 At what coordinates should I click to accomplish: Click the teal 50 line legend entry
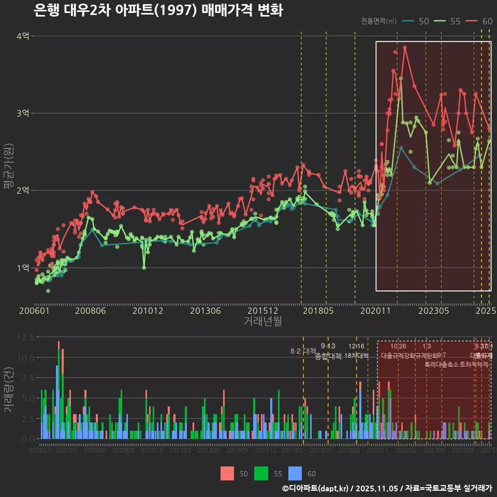415,21
